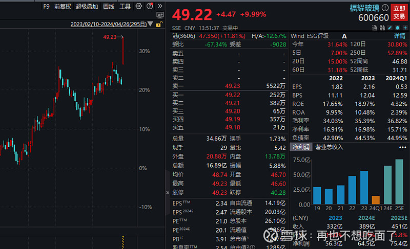
Task: Click the 今年 return 31.64%
Action: (x=337, y=44)
